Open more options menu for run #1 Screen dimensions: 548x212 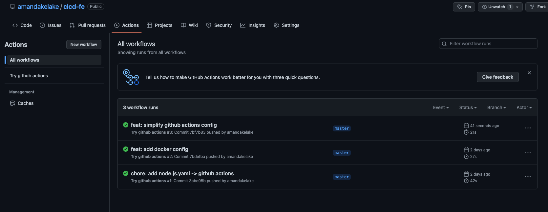[x=528, y=177]
